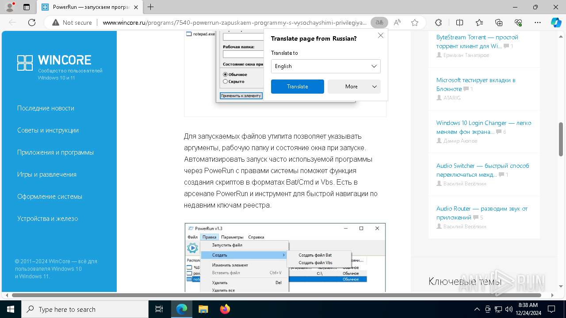Open the Split screen icon
Image resolution: width=566 pixels, height=318 pixels.
point(459,23)
